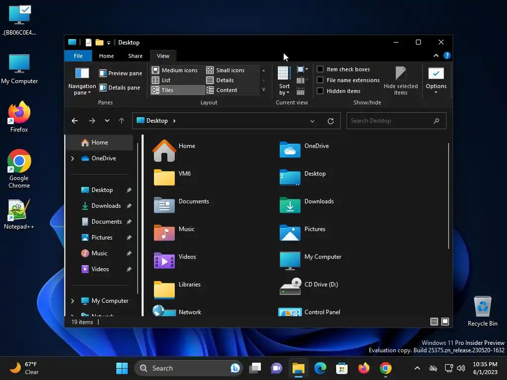Select My Computer tile in file list
Viewport: 507px width, 380px height.
(x=310, y=261)
